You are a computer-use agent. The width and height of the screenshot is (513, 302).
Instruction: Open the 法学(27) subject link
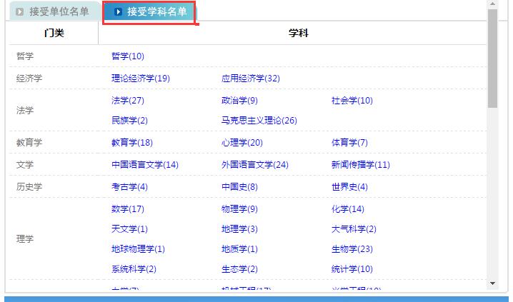128,101
